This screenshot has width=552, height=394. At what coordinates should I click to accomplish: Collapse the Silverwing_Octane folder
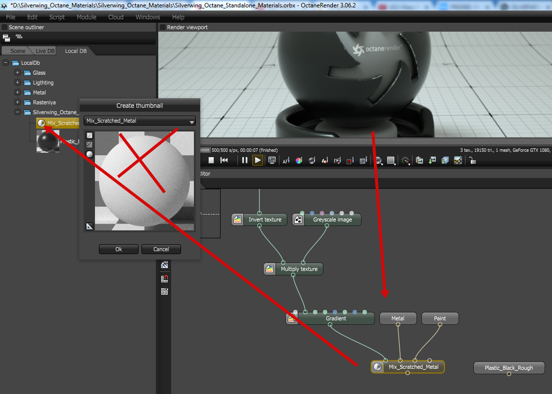tap(17, 112)
